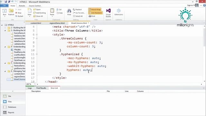Click the Undo icon in title bar
The image size is (206, 116).
(13, 2)
